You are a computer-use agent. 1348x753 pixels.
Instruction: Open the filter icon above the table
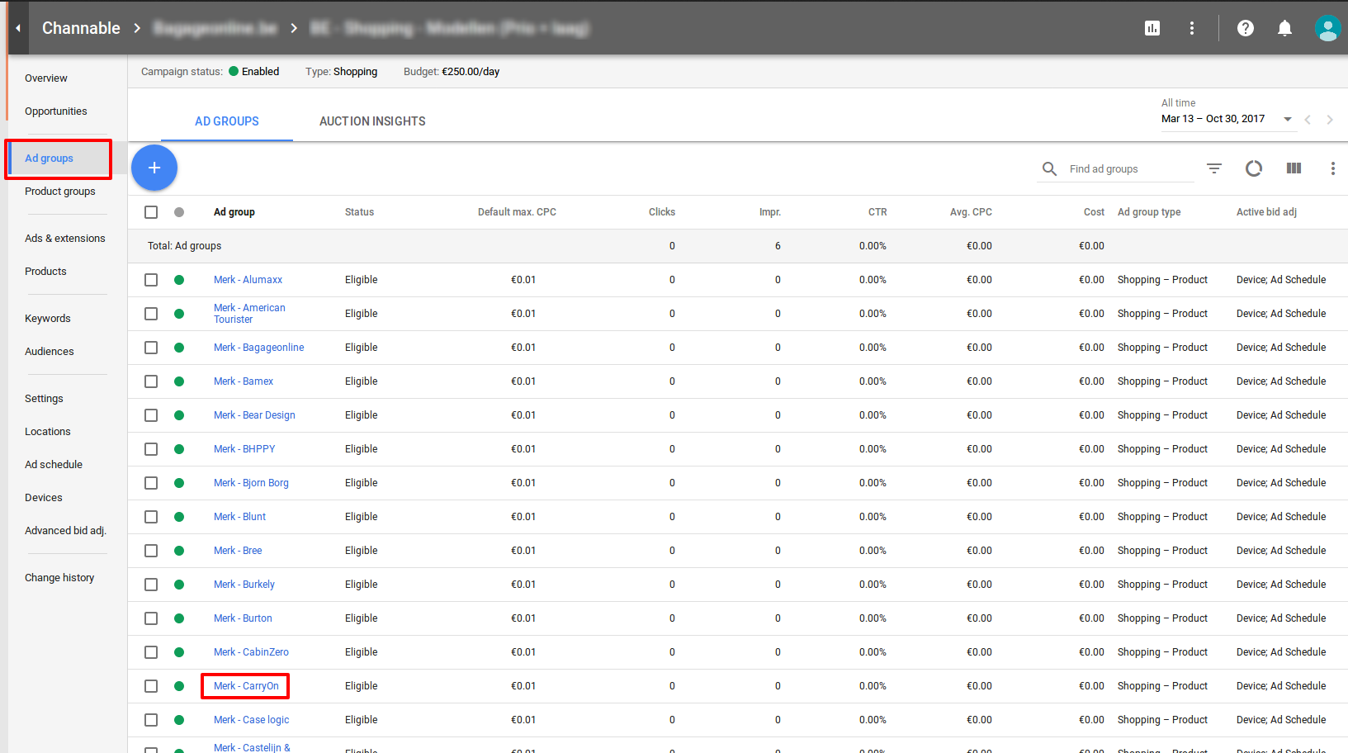1213,168
